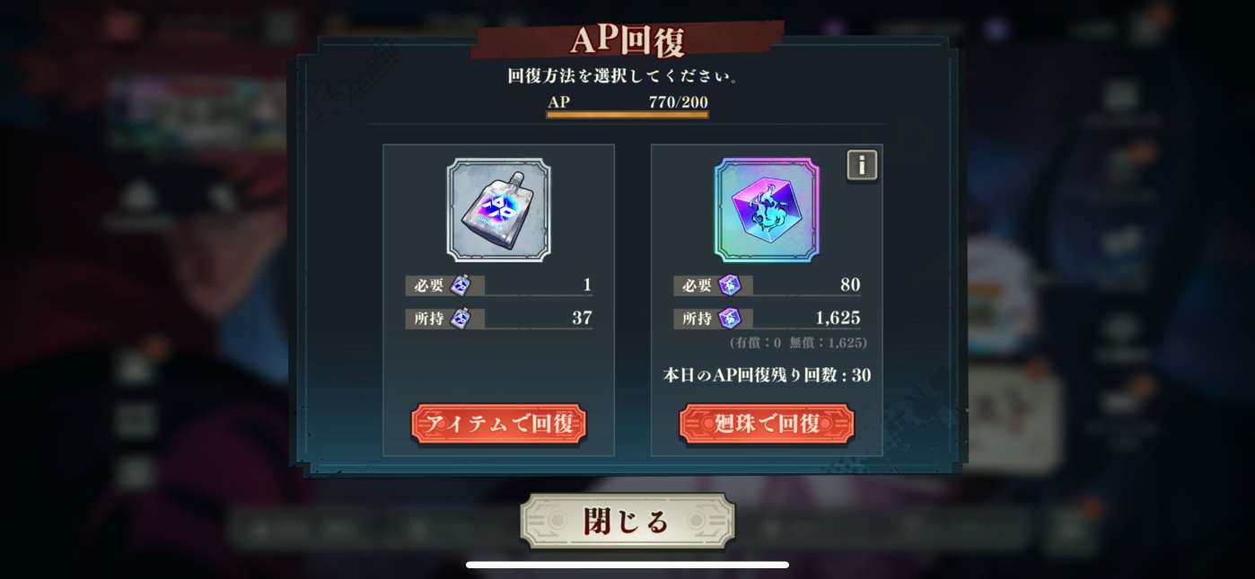Click small gem icon beside 必要 on right panel
Image resolution: width=1255 pixels, height=579 pixels.
(x=729, y=285)
